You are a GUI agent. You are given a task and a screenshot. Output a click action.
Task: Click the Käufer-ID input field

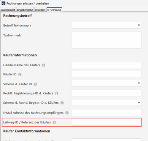(x=107, y=74)
